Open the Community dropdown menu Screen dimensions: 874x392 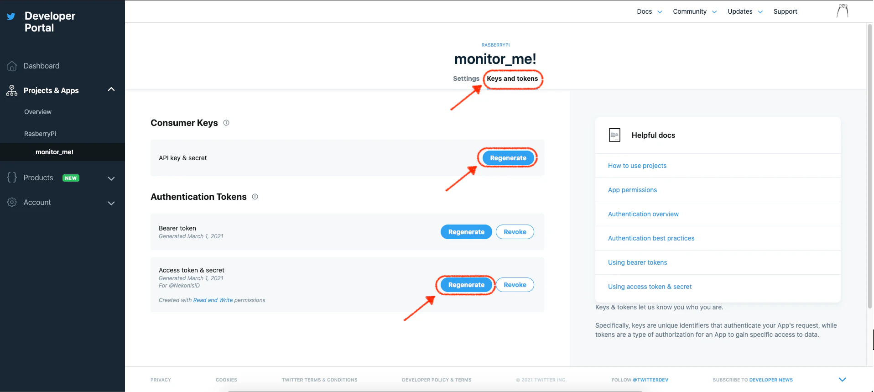click(695, 11)
